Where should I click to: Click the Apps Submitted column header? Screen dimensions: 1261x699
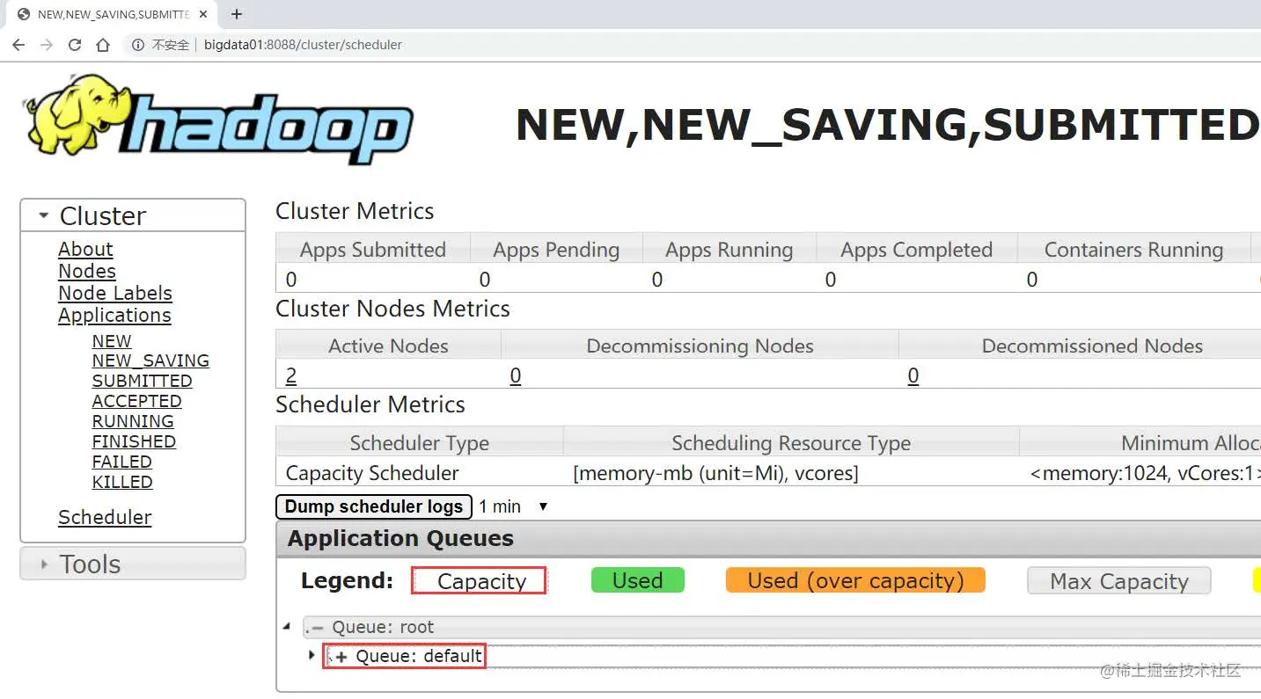[x=373, y=250]
